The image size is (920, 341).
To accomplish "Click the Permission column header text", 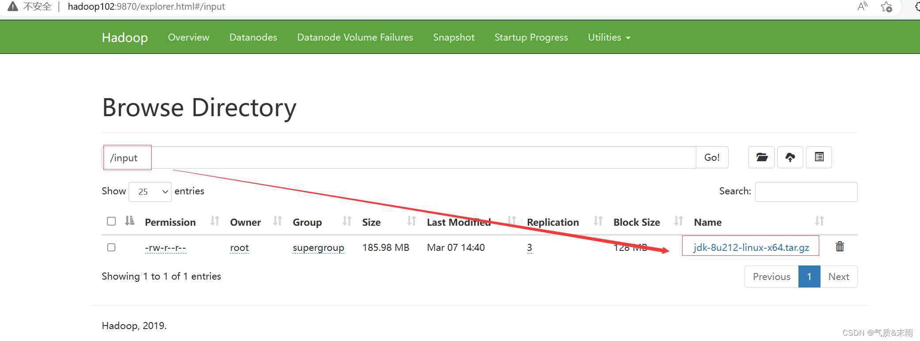I will (x=170, y=222).
